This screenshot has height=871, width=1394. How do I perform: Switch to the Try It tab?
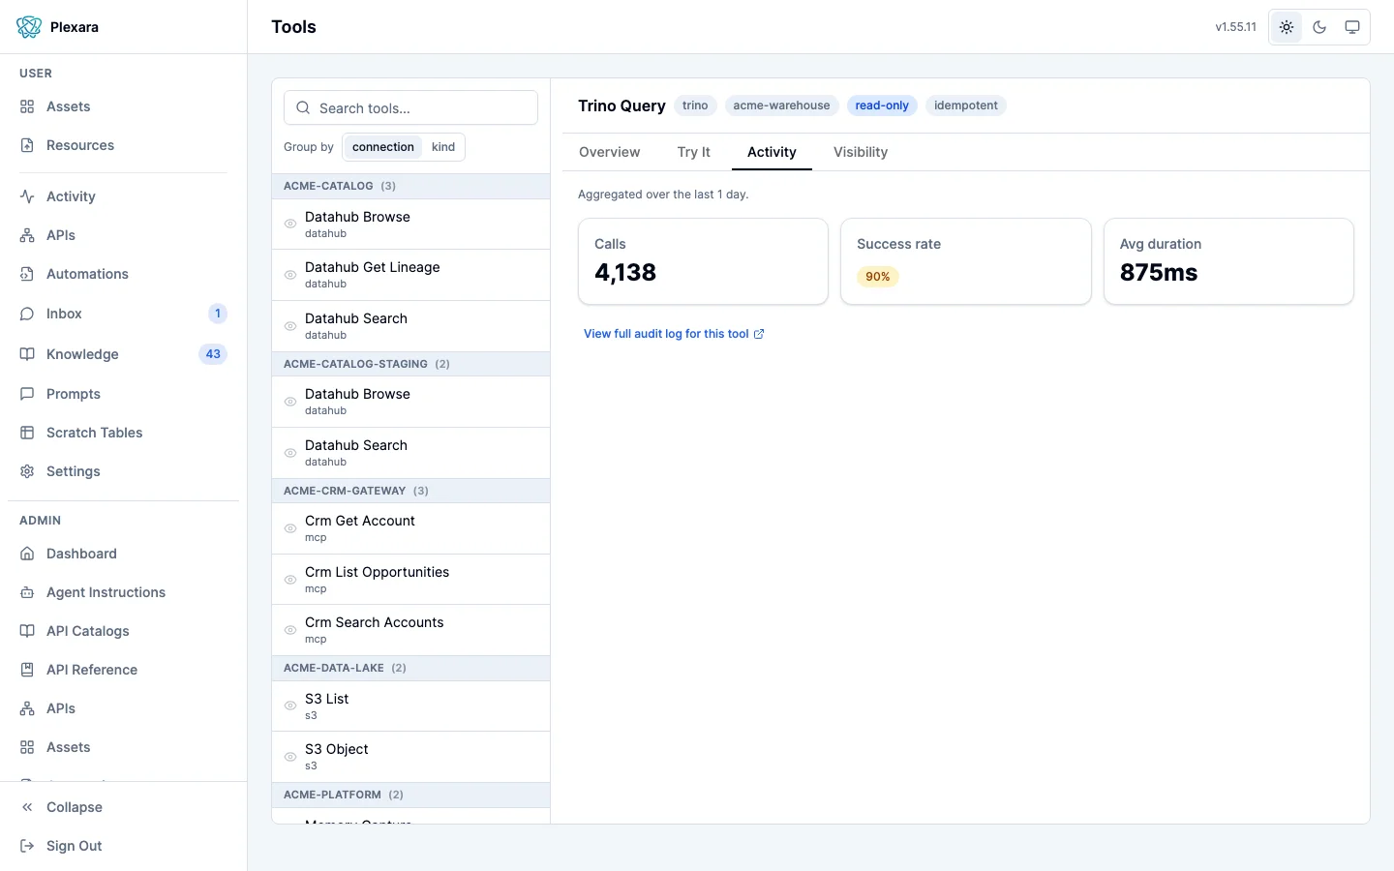694,152
